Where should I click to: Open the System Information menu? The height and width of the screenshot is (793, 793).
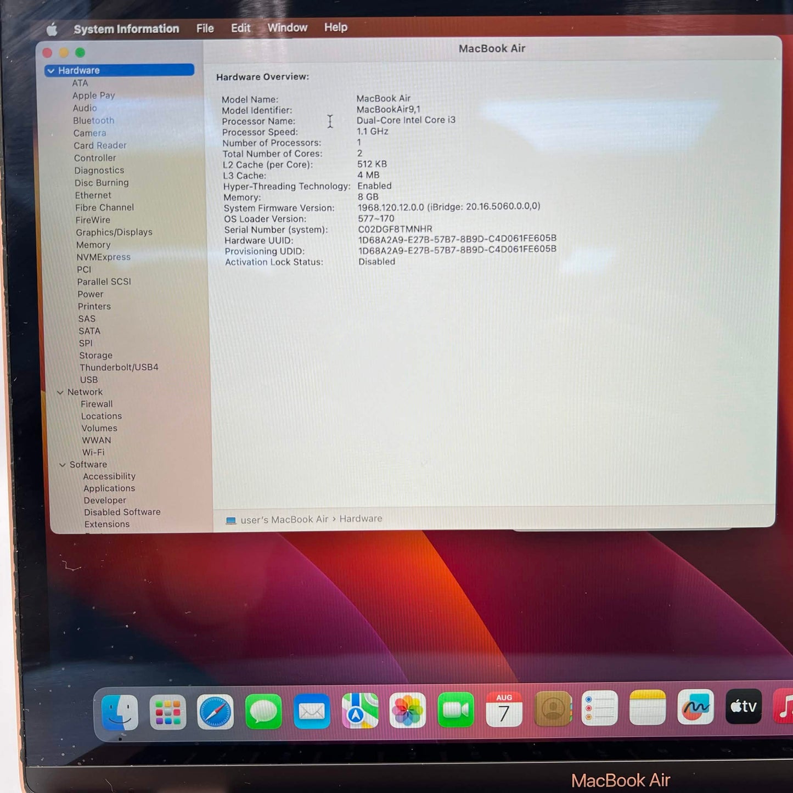click(126, 29)
